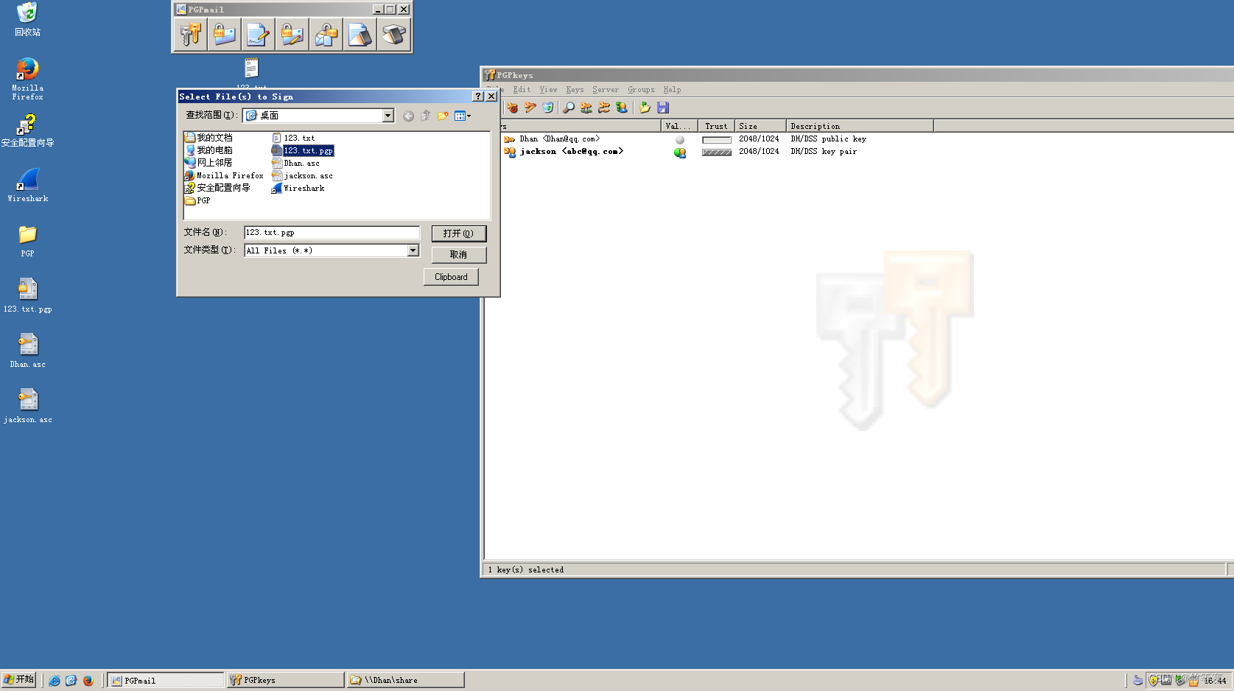Select Dhan.asc in the file list

[x=295, y=163]
